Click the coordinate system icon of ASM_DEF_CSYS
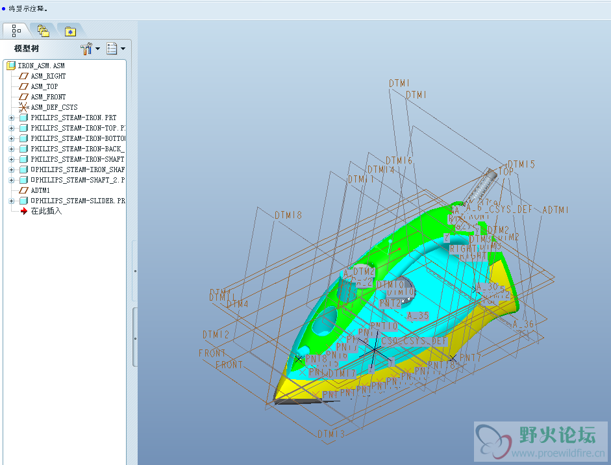611x465 pixels. tap(24, 107)
